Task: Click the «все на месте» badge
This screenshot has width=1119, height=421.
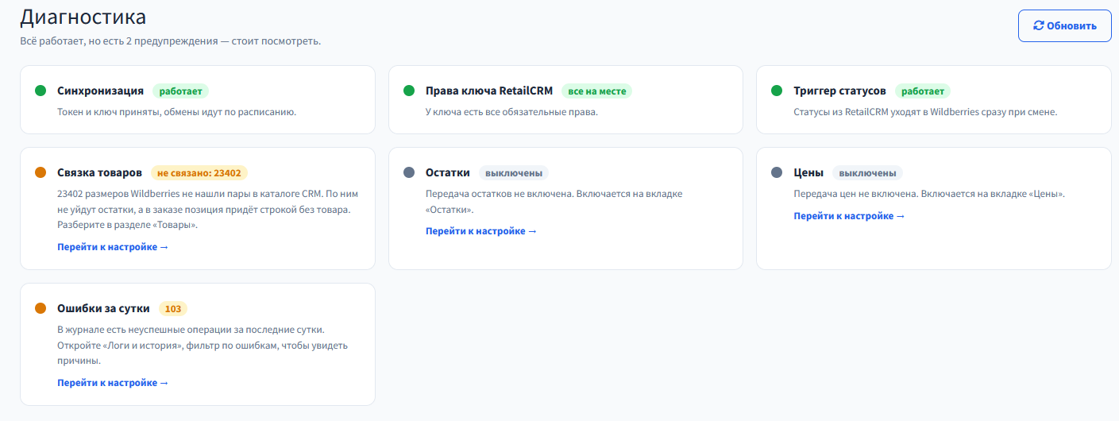Action: coord(597,91)
